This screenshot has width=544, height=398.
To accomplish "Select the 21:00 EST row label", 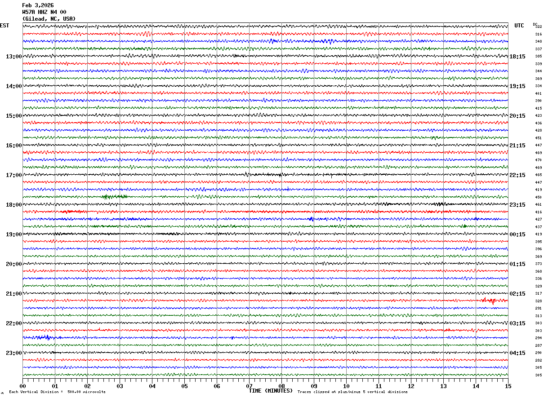I will tap(13, 294).
